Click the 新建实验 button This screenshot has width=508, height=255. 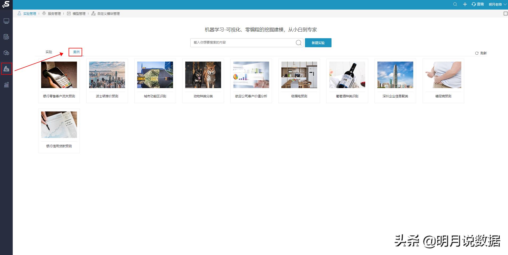(x=318, y=42)
